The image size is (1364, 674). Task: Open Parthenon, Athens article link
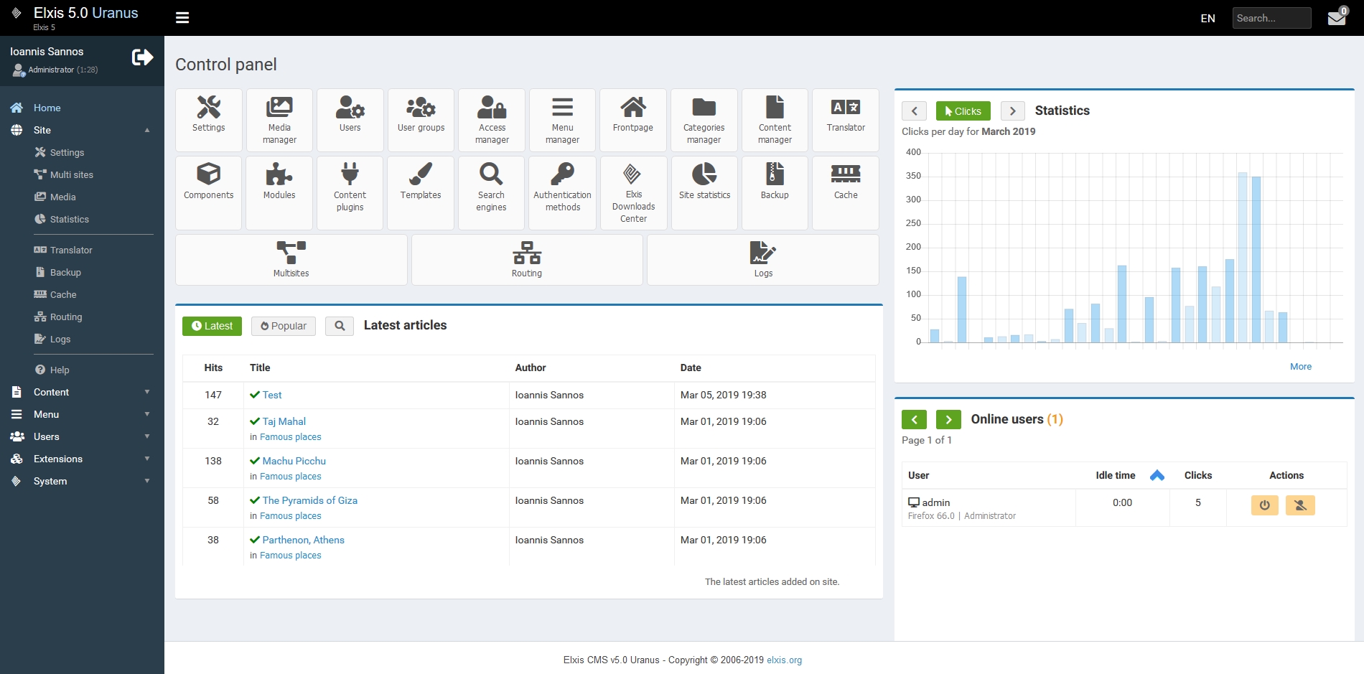click(303, 540)
